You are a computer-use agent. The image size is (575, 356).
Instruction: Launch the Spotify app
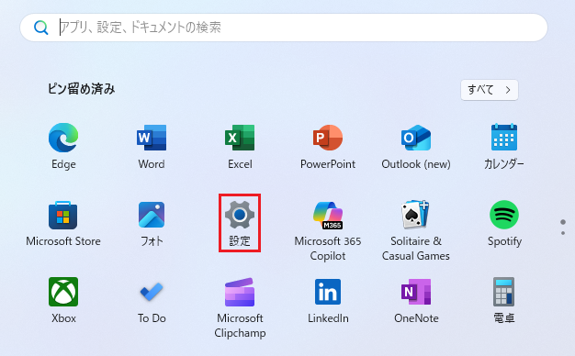(504, 223)
